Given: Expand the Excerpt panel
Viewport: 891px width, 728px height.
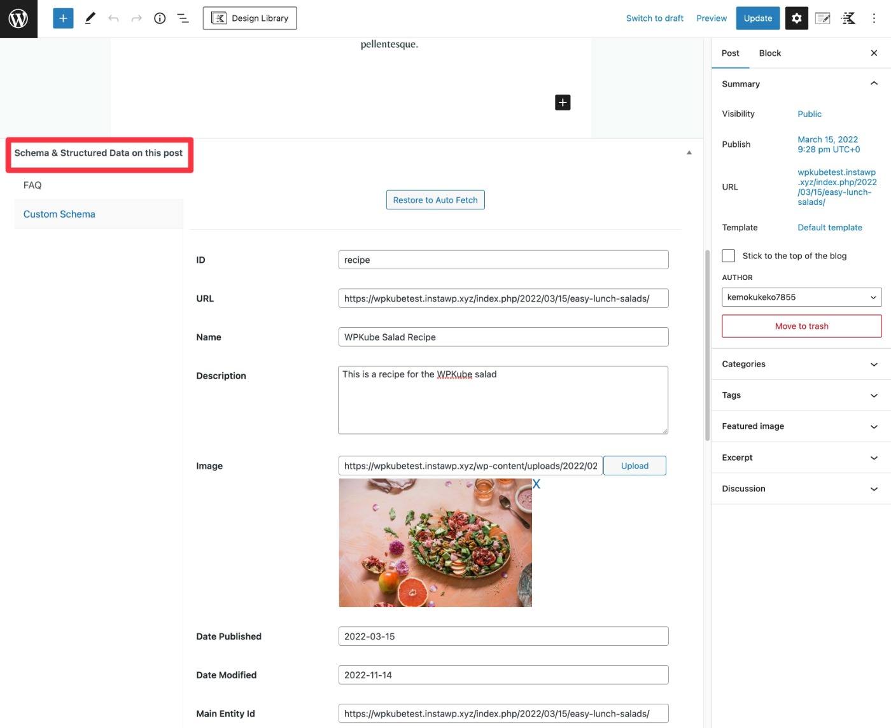Looking at the screenshot, I should tap(801, 458).
